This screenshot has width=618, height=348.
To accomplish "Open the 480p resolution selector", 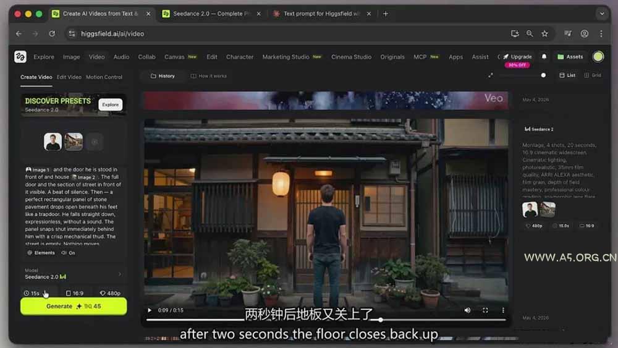I will (x=110, y=294).
